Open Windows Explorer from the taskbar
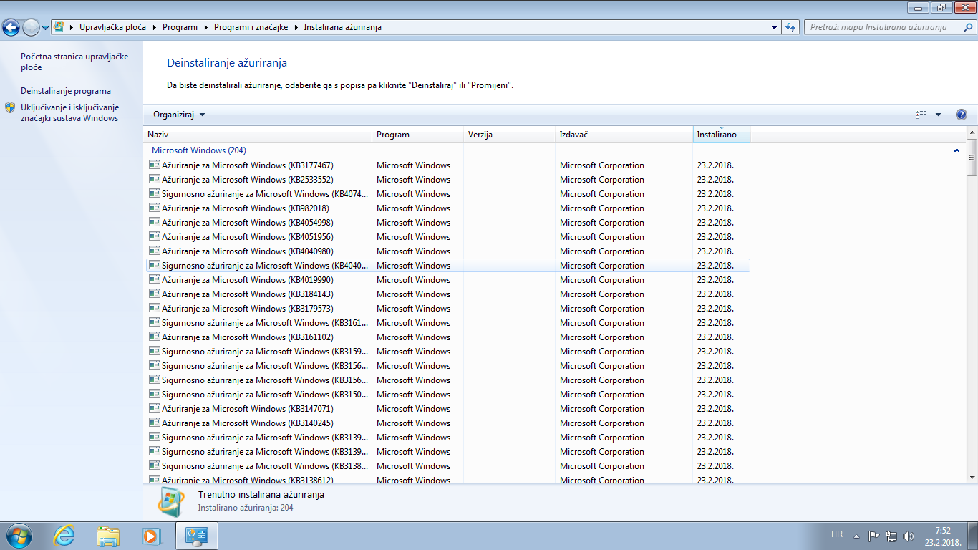Image resolution: width=978 pixels, height=550 pixels. click(108, 535)
